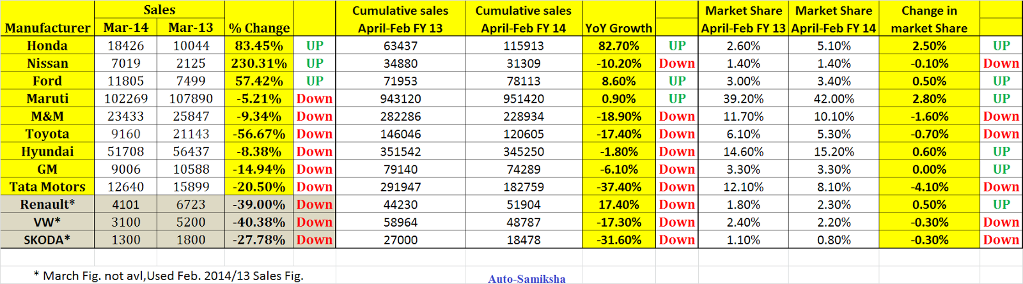Click the % Change header cell

[x=259, y=28]
